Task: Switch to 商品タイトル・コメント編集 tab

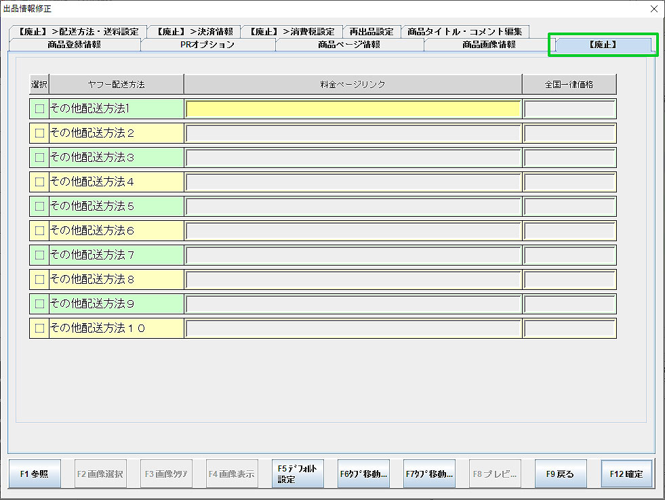Action: pyautogui.click(x=465, y=32)
